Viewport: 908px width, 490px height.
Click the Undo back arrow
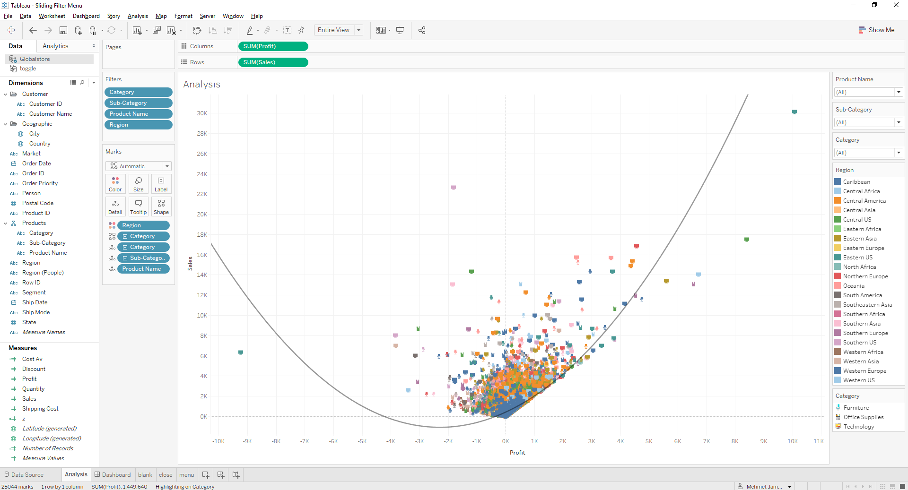click(33, 30)
